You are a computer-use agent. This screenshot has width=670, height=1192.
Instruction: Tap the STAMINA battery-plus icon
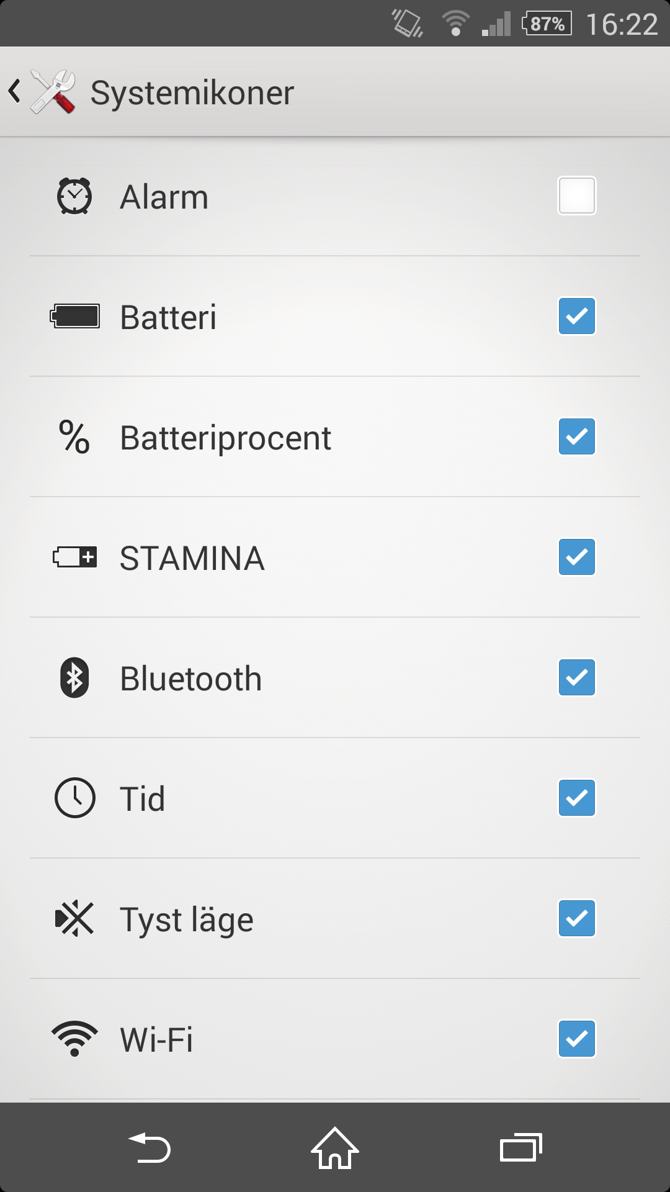tap(75, 557)
